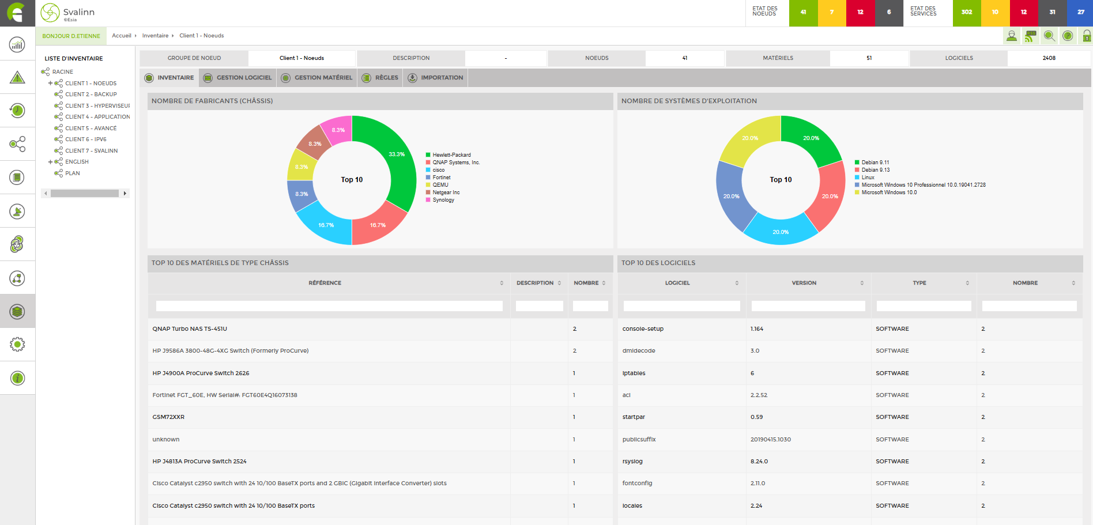Screen dimensions: 1093x525
Task: Click the red 12 node status box
Action: (x=860, y=13)
